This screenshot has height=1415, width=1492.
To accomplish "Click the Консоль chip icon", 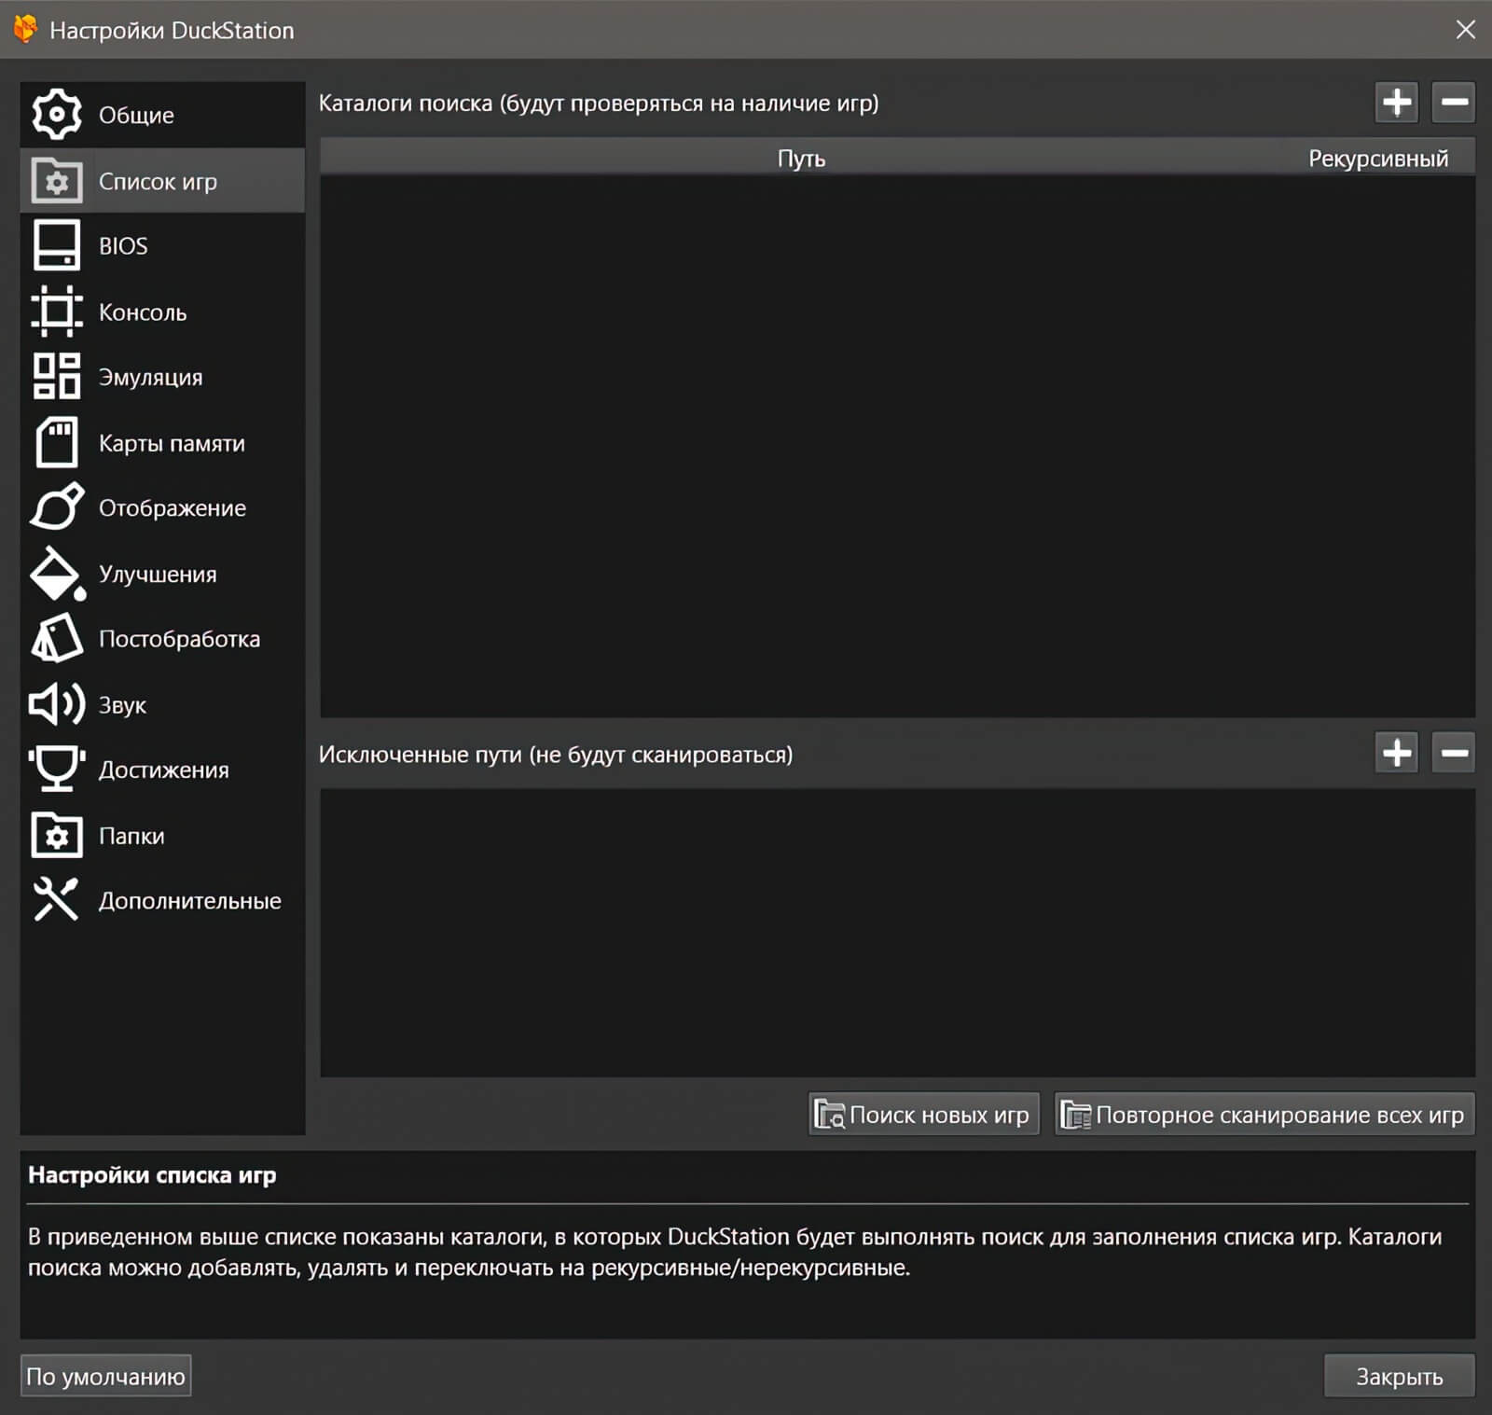I will click(x=57, y=312).
